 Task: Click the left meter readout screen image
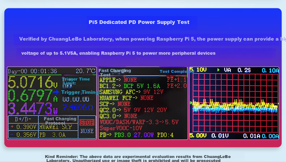(52, 103)
